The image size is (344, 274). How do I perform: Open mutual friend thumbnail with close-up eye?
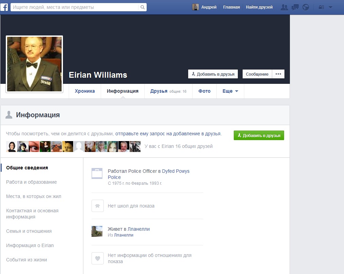pos(34,147)
